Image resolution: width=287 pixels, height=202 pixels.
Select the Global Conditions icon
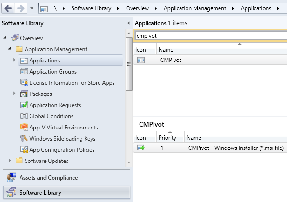25,116
